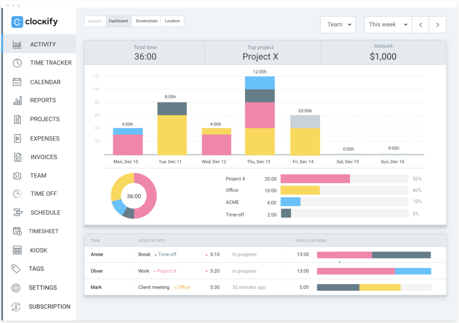The width and height of the screenshot is (459, 323).
Task: Switch to the Dashboard tab
Action: point(118,21)
